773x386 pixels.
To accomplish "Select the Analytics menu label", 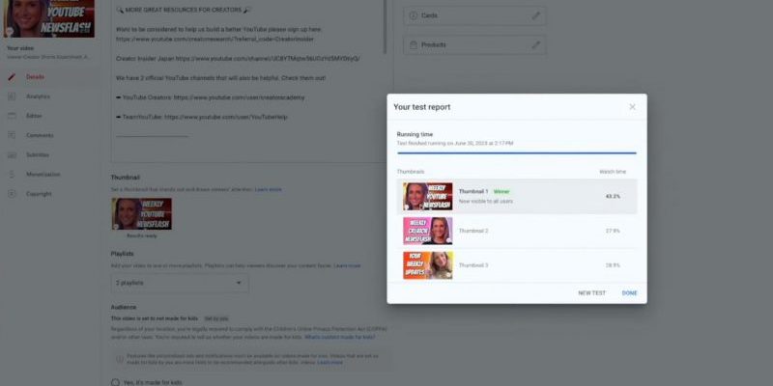I will tap(38, 96).
